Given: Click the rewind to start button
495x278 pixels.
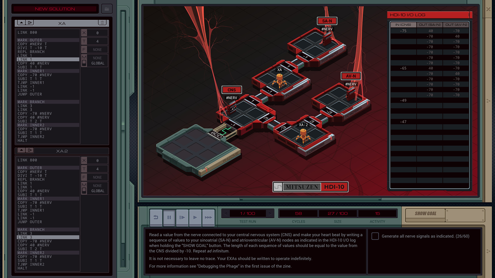Looking at the screenshot, I should click(156, 217).
